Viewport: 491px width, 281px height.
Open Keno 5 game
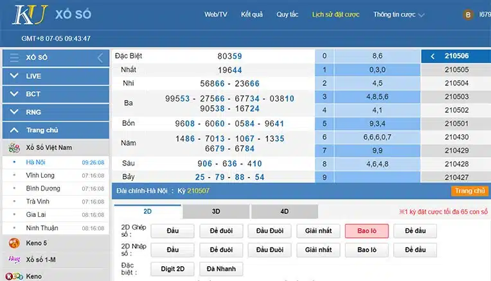[56, 243]
